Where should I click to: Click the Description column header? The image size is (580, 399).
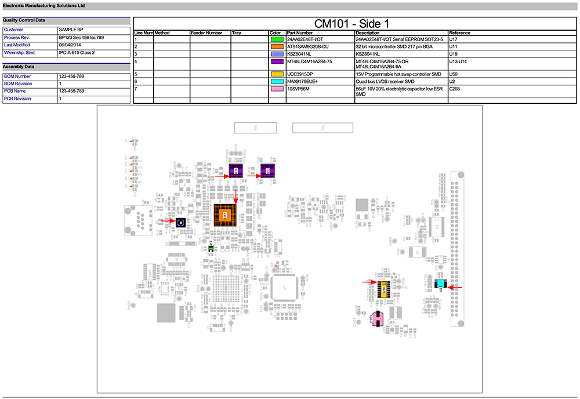pyautogui.click(x=367, y=33)
